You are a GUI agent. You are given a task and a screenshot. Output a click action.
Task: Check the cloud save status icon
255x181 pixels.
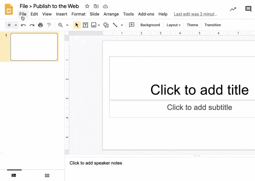pyautogui.click(x=105, y=7)
